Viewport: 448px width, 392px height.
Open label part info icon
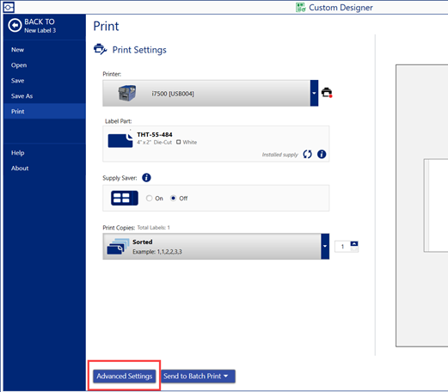click(x=322, y=154)
